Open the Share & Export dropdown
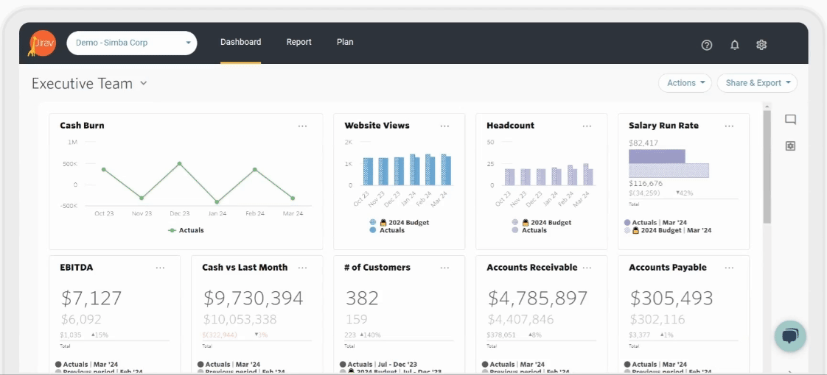827x375 pixels. (757, 83)
